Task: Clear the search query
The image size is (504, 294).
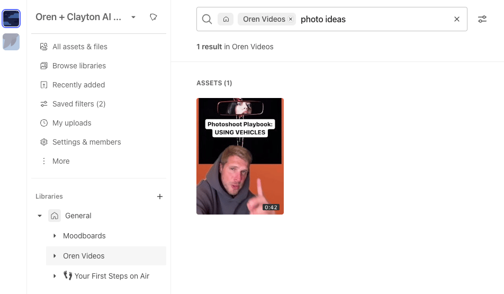Action: tap(457, 19)
